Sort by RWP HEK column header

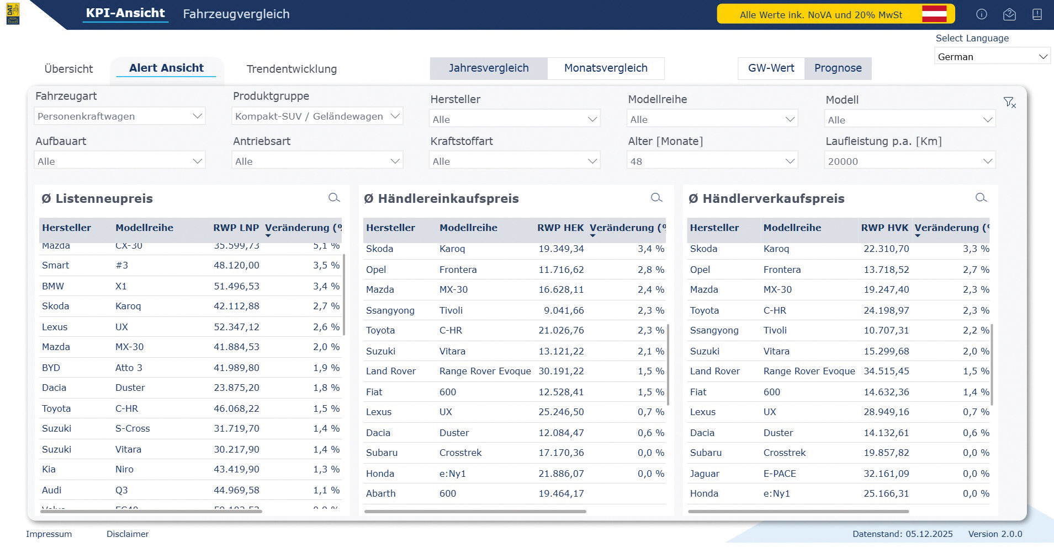click(x=560, y=228)
